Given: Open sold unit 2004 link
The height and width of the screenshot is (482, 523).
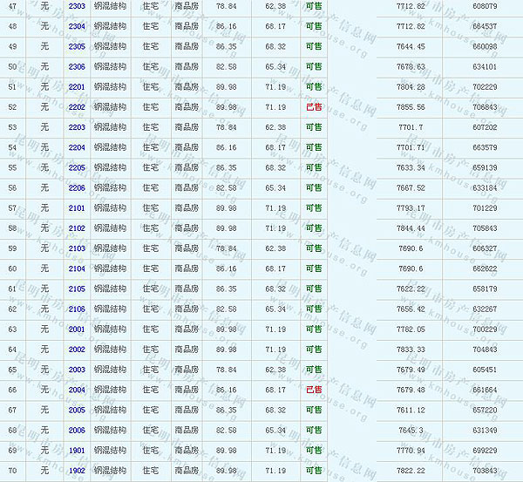Looking at the screenshot, I should click(77, 390).
